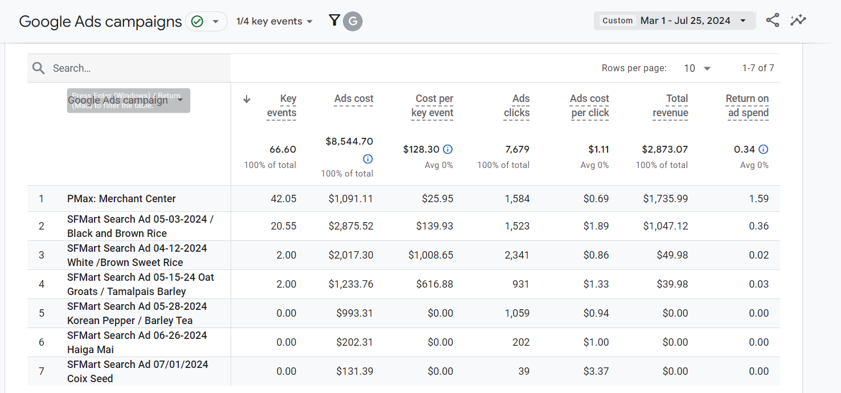Select the White /Brown Sweet Rice campaign

[137, 255]
